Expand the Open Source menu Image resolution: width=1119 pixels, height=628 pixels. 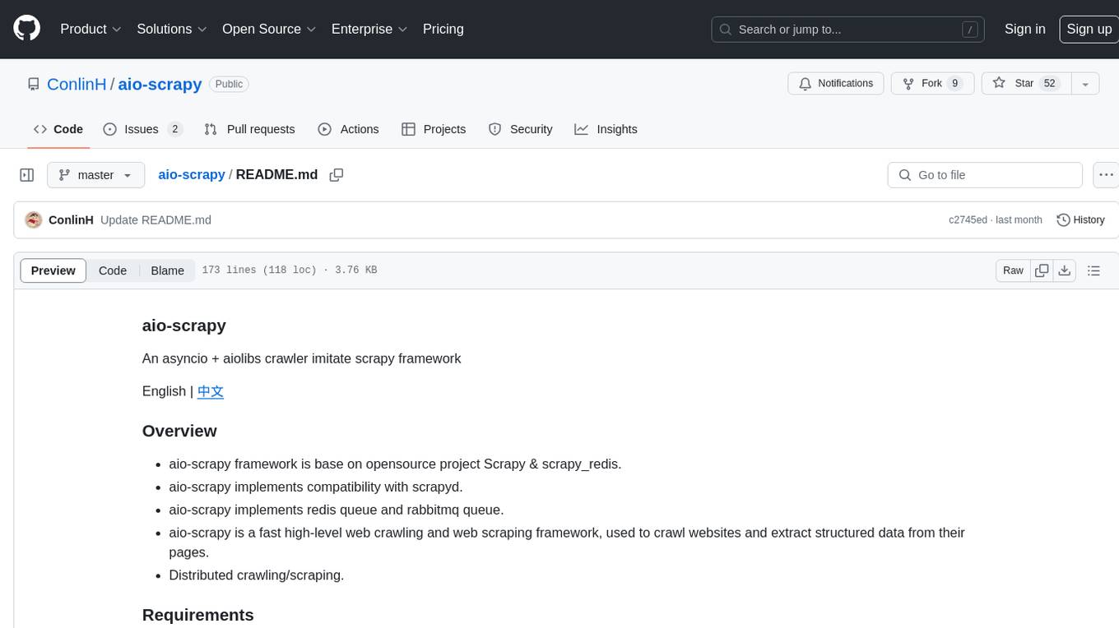click(x=269, y=29)
